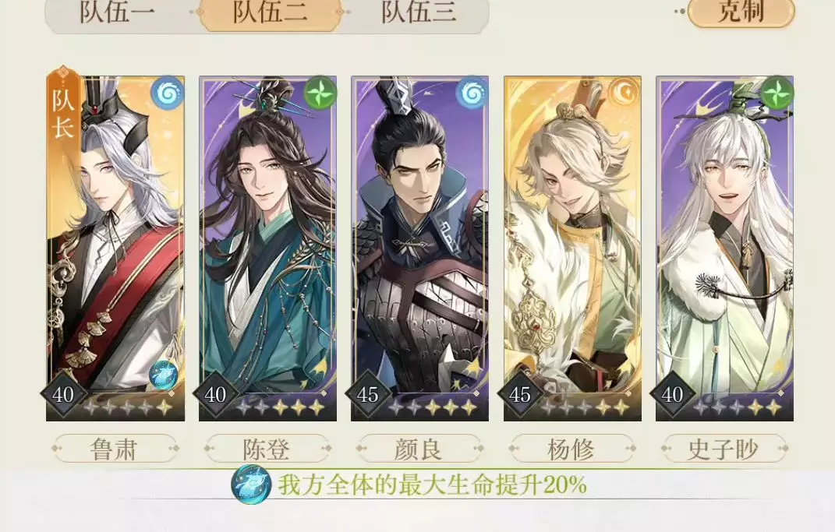Click the 我方全体的最大生命提升20% skill description
Screen dimensions: 835x532
point(433,484)
